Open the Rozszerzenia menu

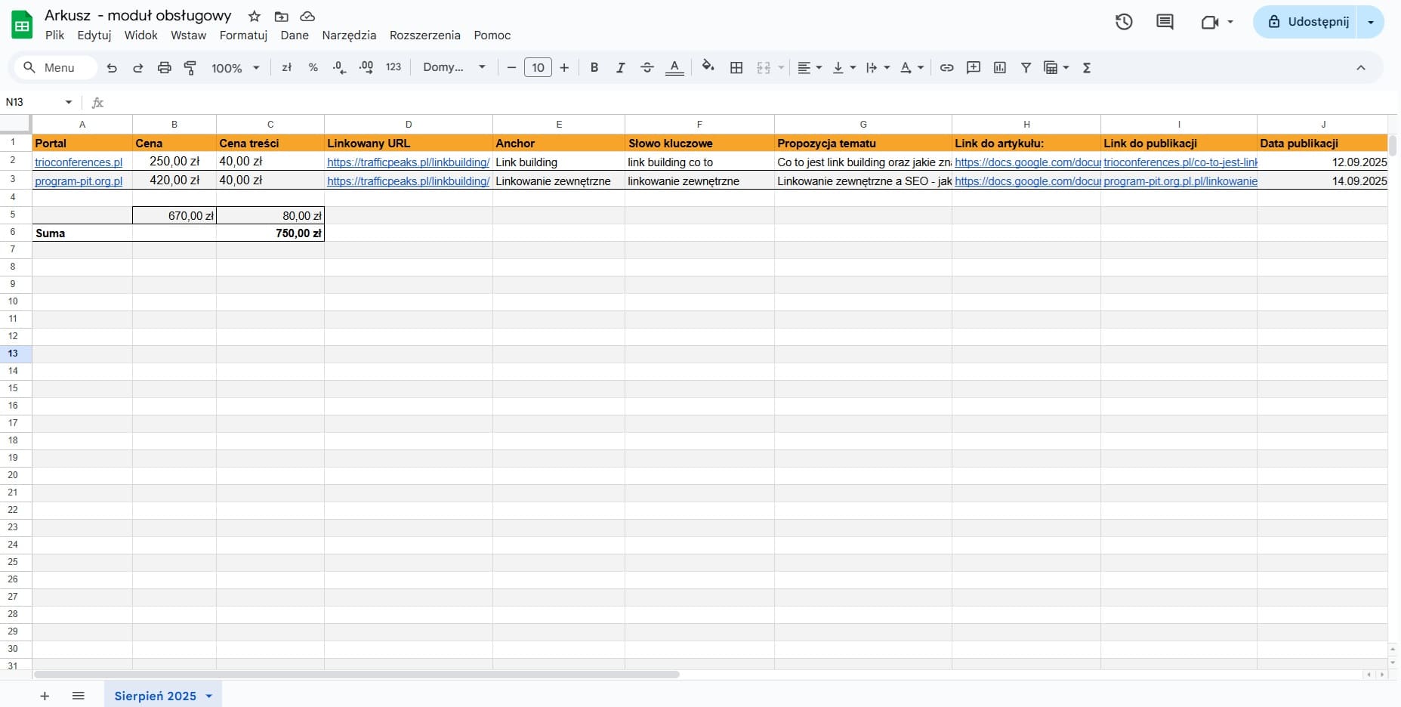[x=424, y=36]
